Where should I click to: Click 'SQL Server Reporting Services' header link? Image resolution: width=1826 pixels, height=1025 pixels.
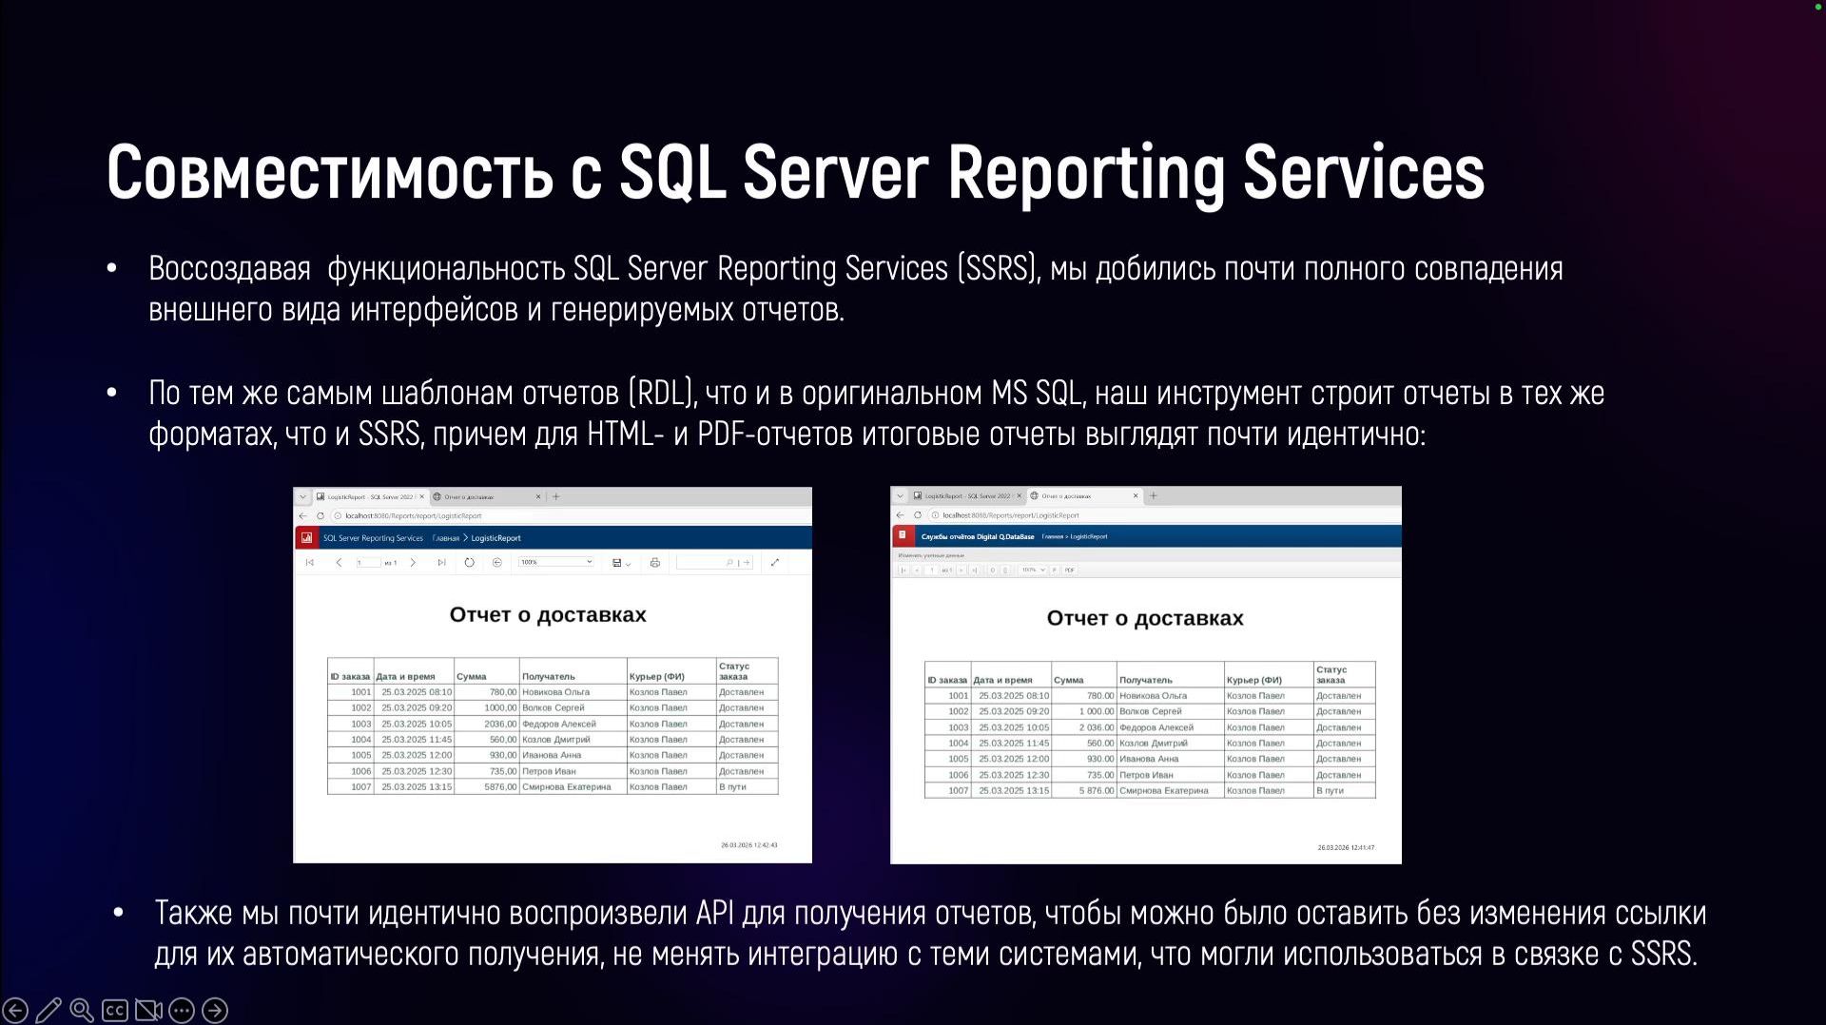point(373,538)
